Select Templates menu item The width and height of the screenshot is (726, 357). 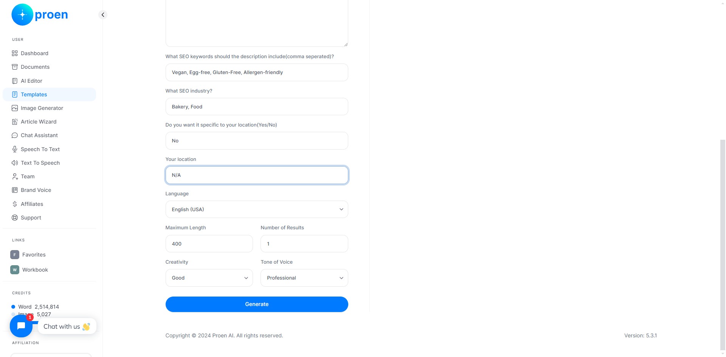click(x=49, y=94)
